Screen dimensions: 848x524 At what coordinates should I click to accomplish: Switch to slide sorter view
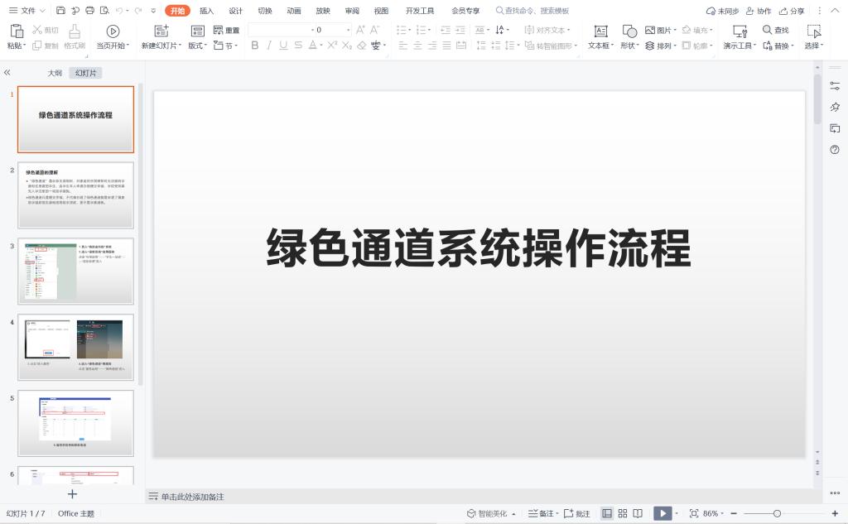pyautogui.click(x=623, y=513)
